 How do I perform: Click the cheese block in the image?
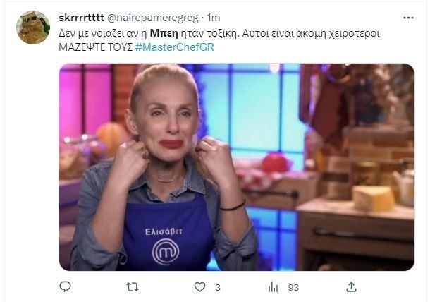coord(374,198)
